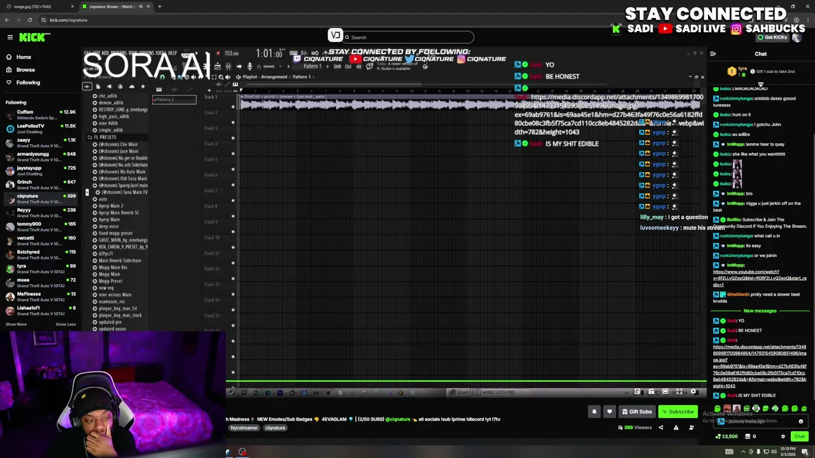Open Grinch channel in Following list

tap(39, 184)
